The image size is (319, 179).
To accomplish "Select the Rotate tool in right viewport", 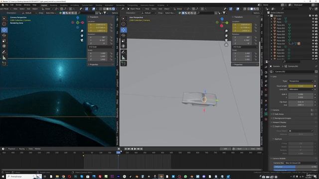I will pyautogui.click(x=124, y=35).
